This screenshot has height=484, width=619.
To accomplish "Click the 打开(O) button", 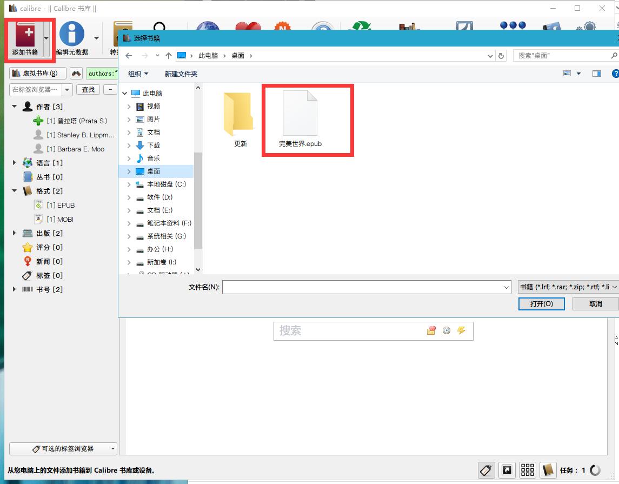I will [541, 303].
